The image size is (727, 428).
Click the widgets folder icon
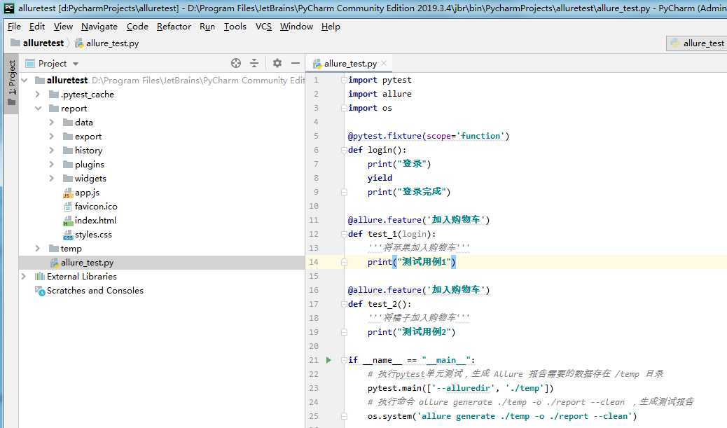click(x=68, y=179)
